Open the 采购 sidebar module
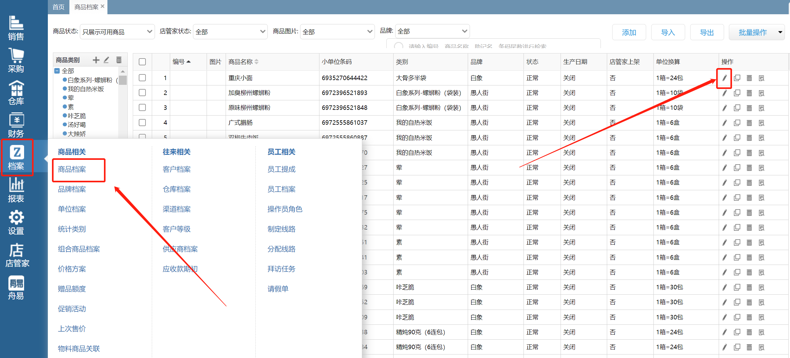Viewport: 790px width, 358px height. pyautogui.click(x=16, y=61)
